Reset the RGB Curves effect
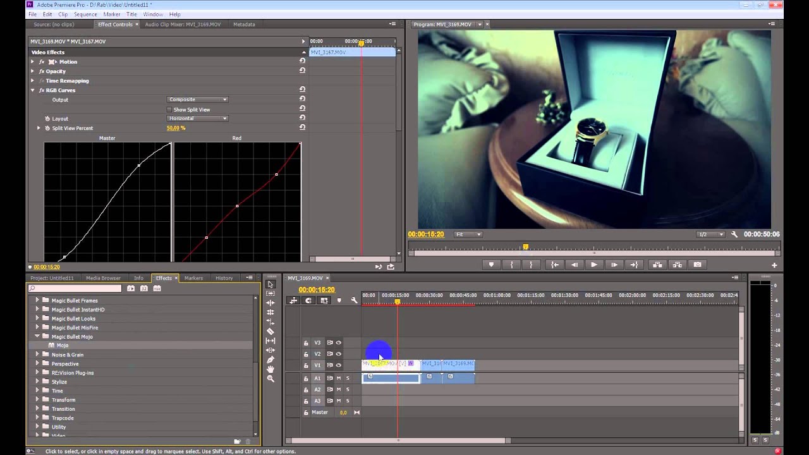The image size is (809, 455). pyautogui.click(x=302, y=90)
